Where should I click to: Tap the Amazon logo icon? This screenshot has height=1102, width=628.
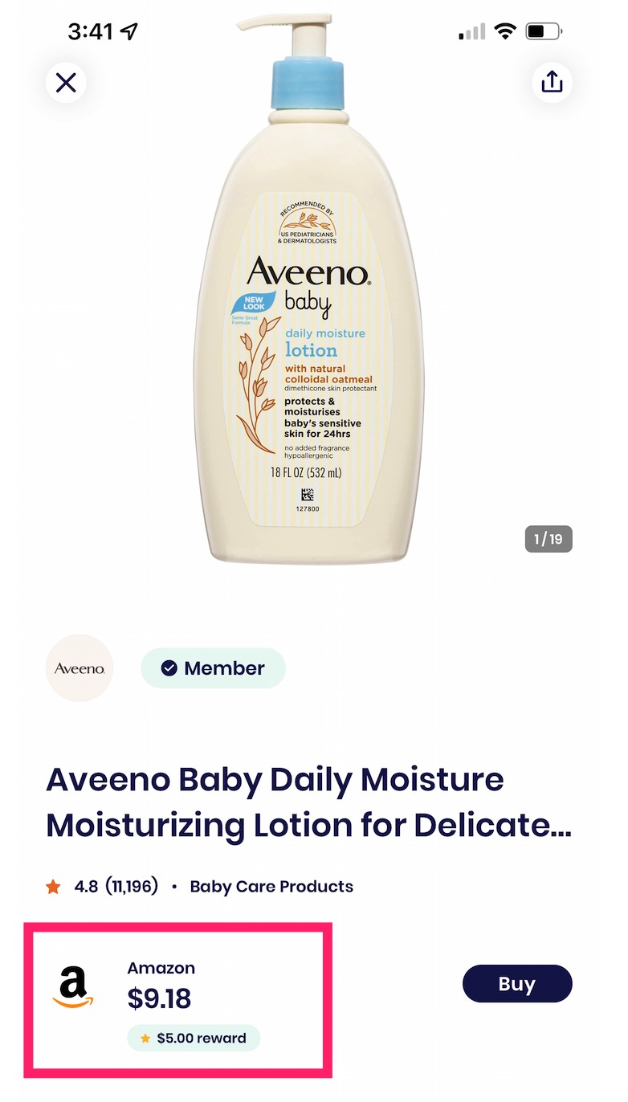73,987
